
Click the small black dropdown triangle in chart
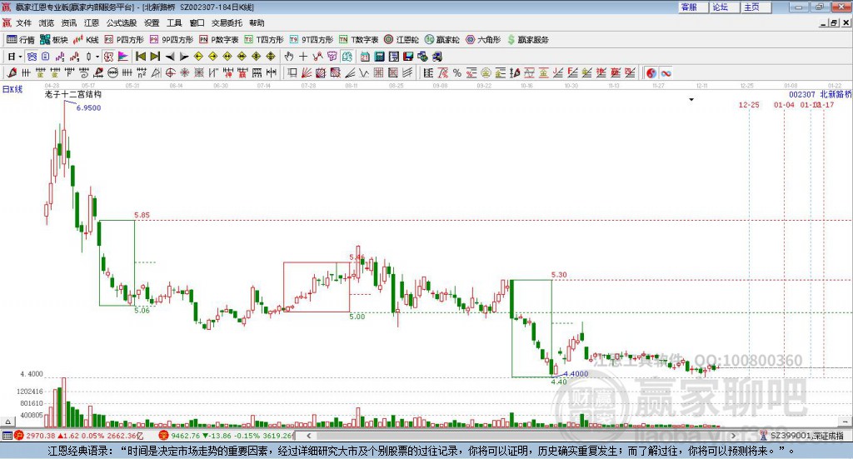click(x=691, y=99)
